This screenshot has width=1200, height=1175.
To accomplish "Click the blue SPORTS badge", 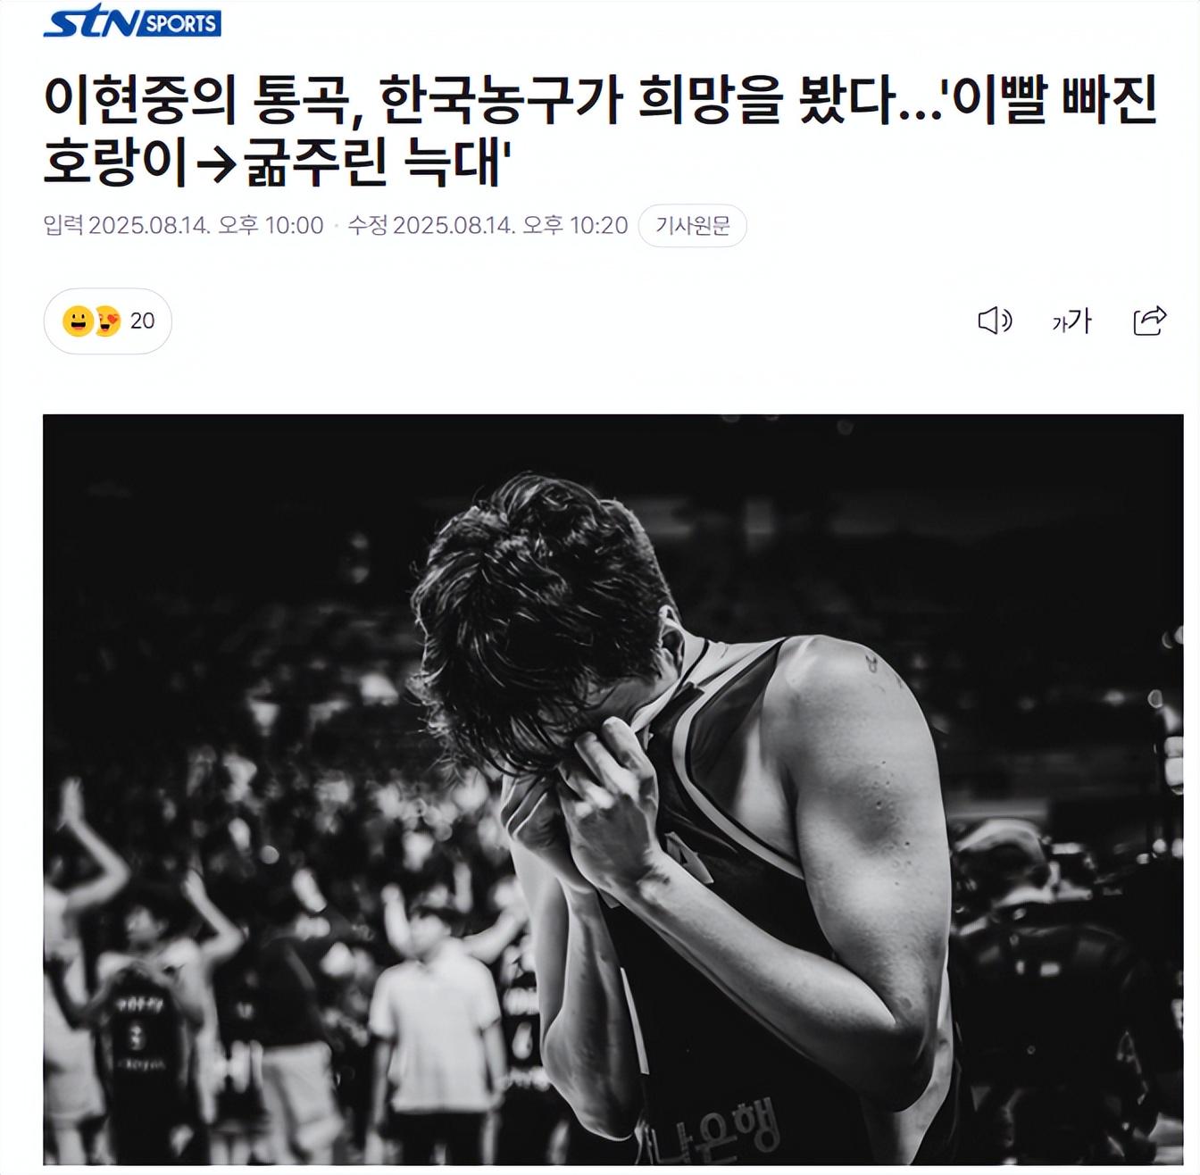I will tap(180, 23).
